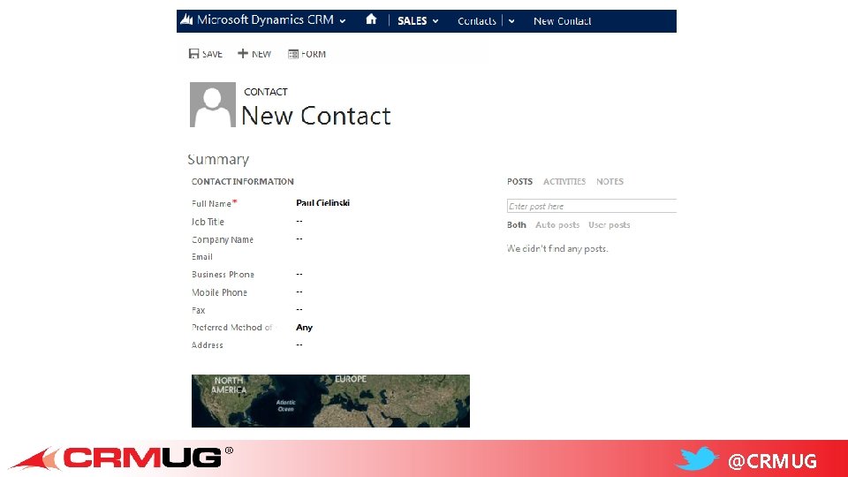Click the Mobile Phone field value
This screenshot has height=477, width=848.
point(299,292)
